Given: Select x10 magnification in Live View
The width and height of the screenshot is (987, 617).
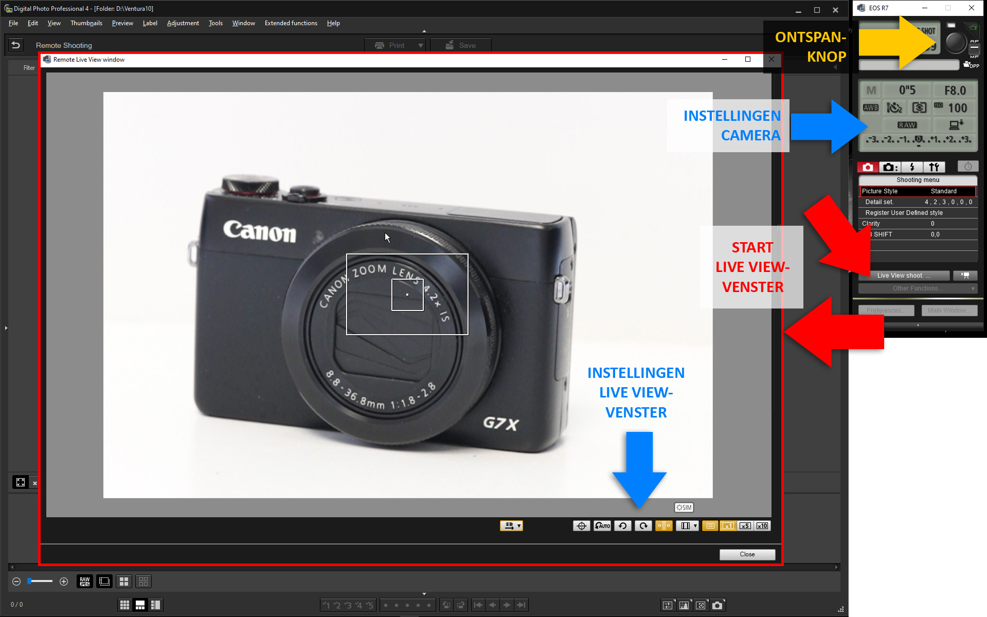Looking at the screenshot, I should pos(762,525).
